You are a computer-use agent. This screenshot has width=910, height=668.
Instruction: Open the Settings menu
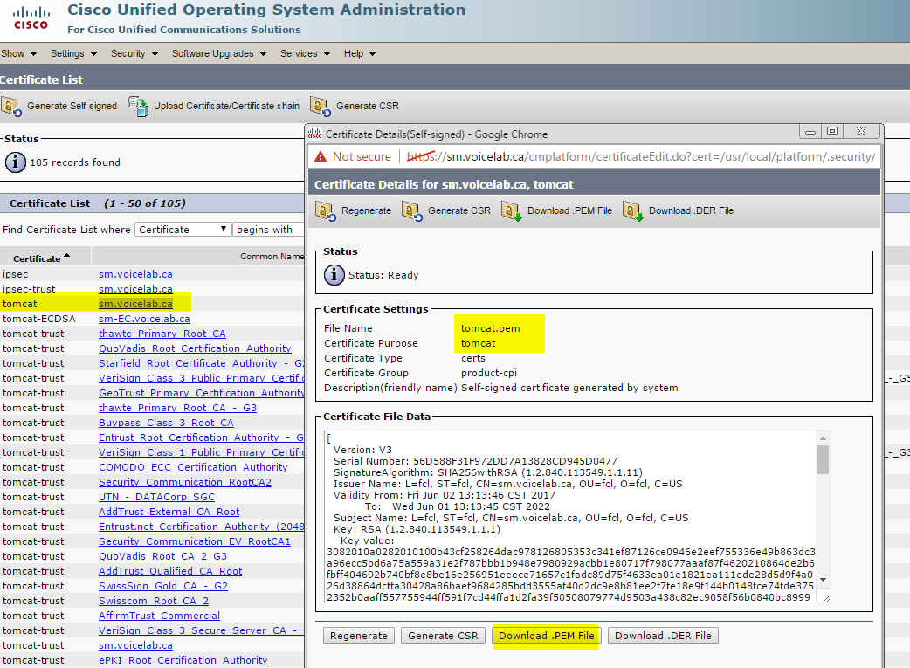click(73, 53)
